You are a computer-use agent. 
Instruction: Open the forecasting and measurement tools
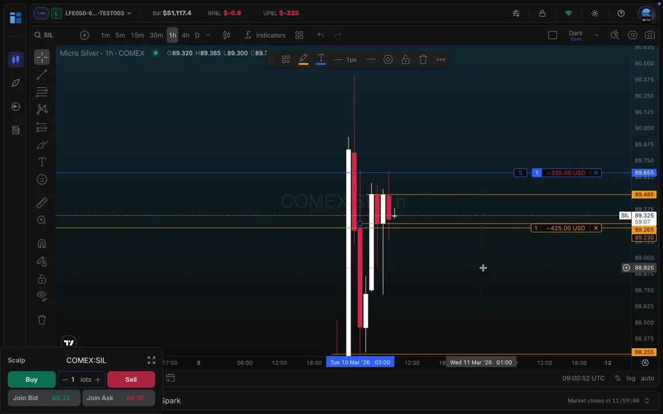(42, 127)
